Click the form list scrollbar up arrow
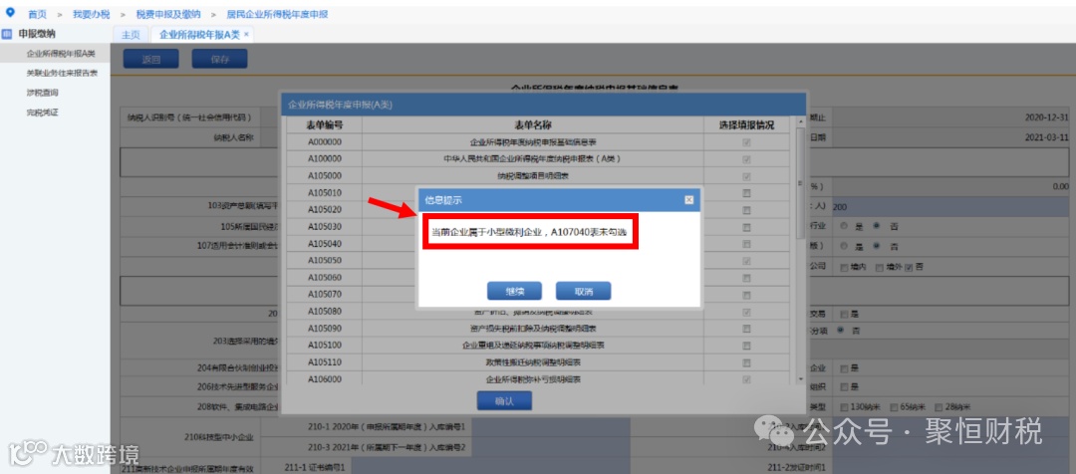Screen dimensions: 1076x474 pyautogui.click(x=800, y=121)
